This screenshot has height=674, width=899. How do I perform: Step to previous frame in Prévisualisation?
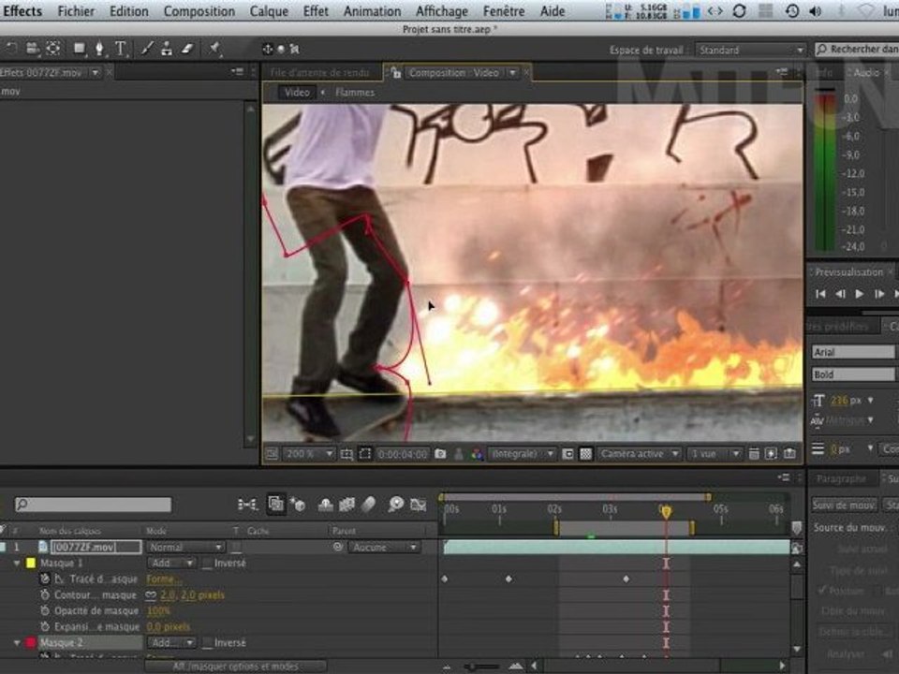pyautogui.click(x=840, y=294)
